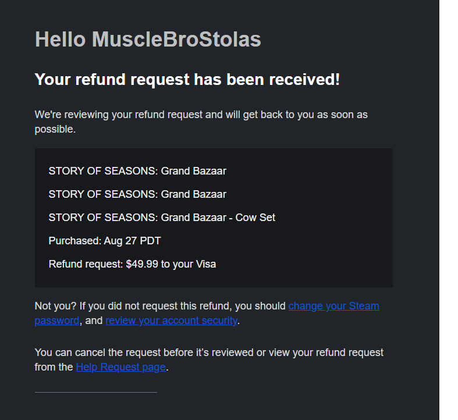Open the Help Request page link
The width and height of the screenshot is (458, 420).
pyautogui.click(x=120, y=367)
